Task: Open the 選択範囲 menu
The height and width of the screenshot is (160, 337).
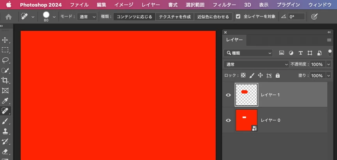Action: [x=195, y=5]
